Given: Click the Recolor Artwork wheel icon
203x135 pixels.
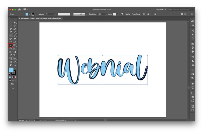Looking at the screenshot, I should point(122,14).
